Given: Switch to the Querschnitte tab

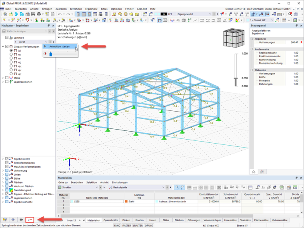Looking at the screenshot, I should pos(110,220).
